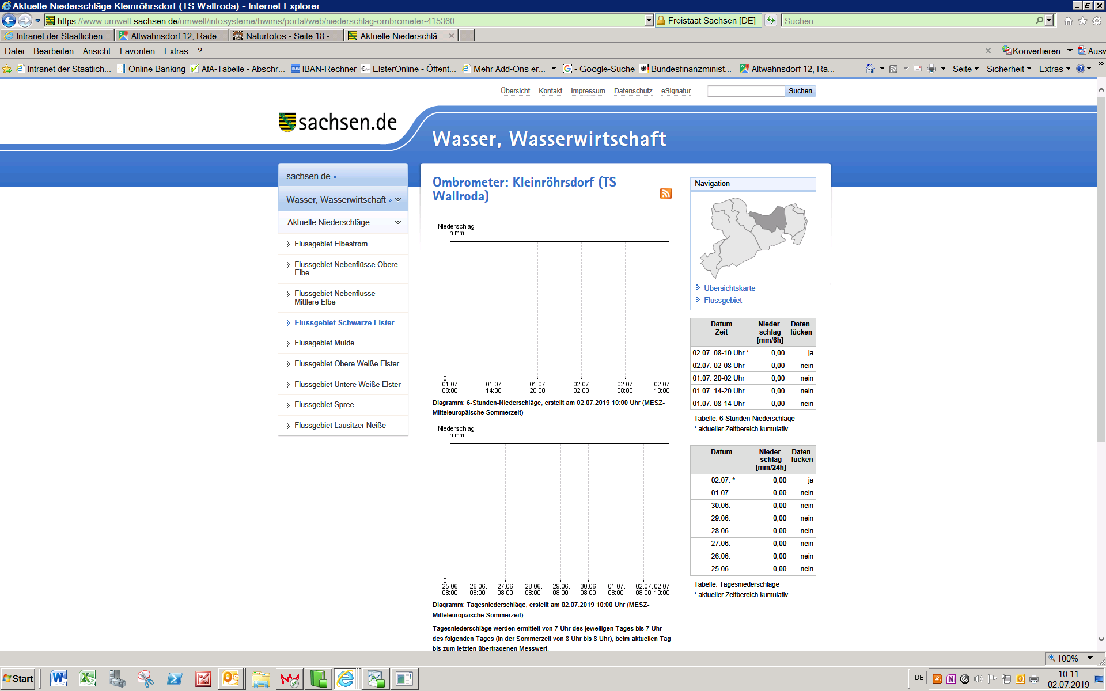Viewport: 1106px width, 691px height.
Task: Collapse the Aktuelle Niederschläge section
Action: pyautogui.click(x=397, y=222)
